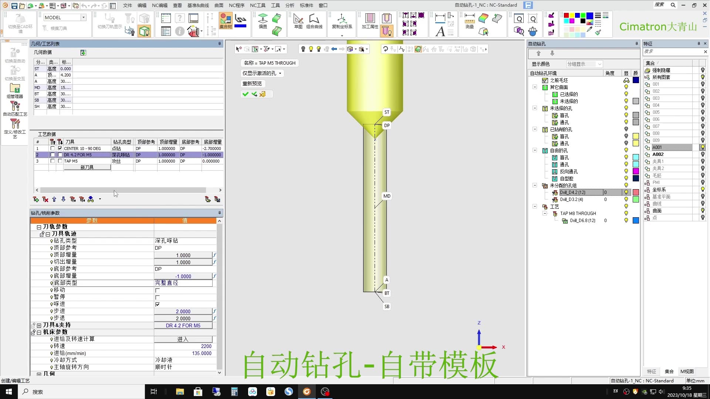Open the NC程序 menu
Screen dimensions: 710x399
pos(237,5)
